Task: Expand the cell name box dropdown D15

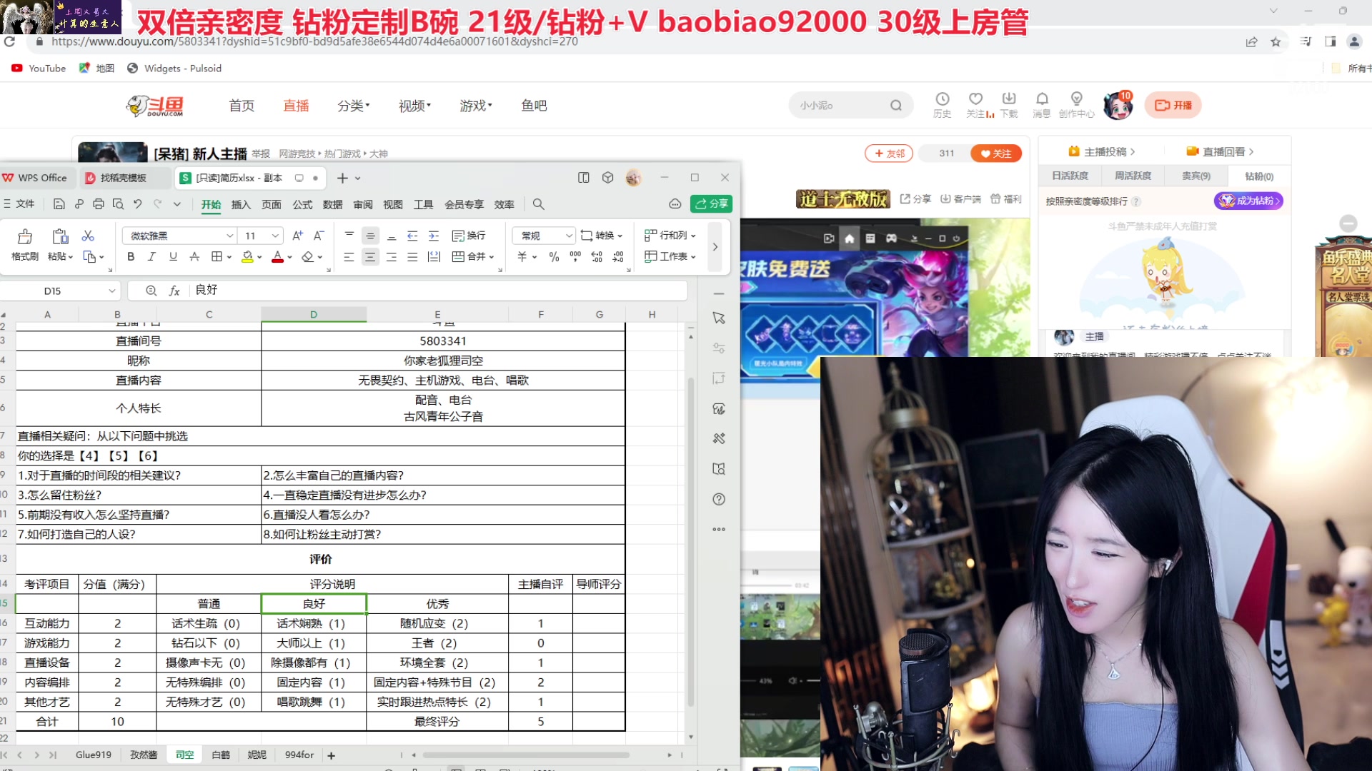Action: point(112,291)
